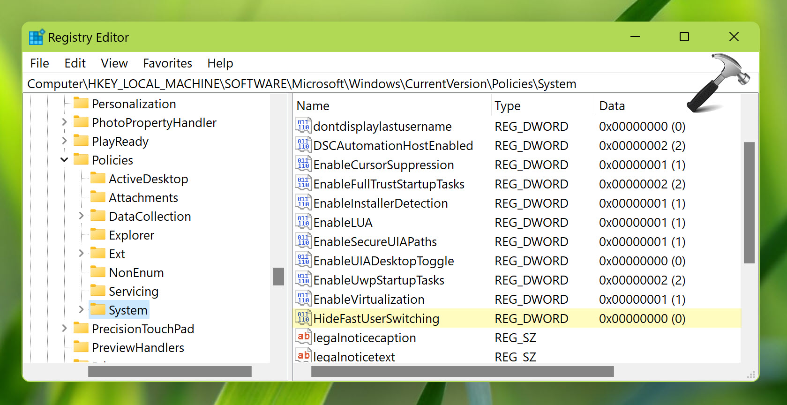
Task: Collapse the Policies tree node
Action: pos(64,160)
